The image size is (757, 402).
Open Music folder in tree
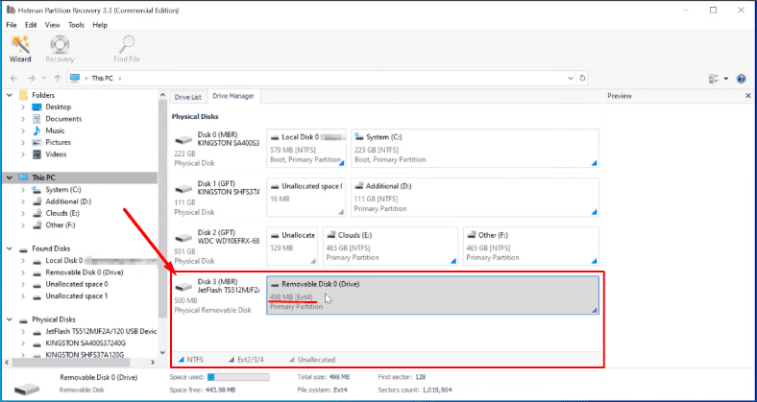pos(55,130)
